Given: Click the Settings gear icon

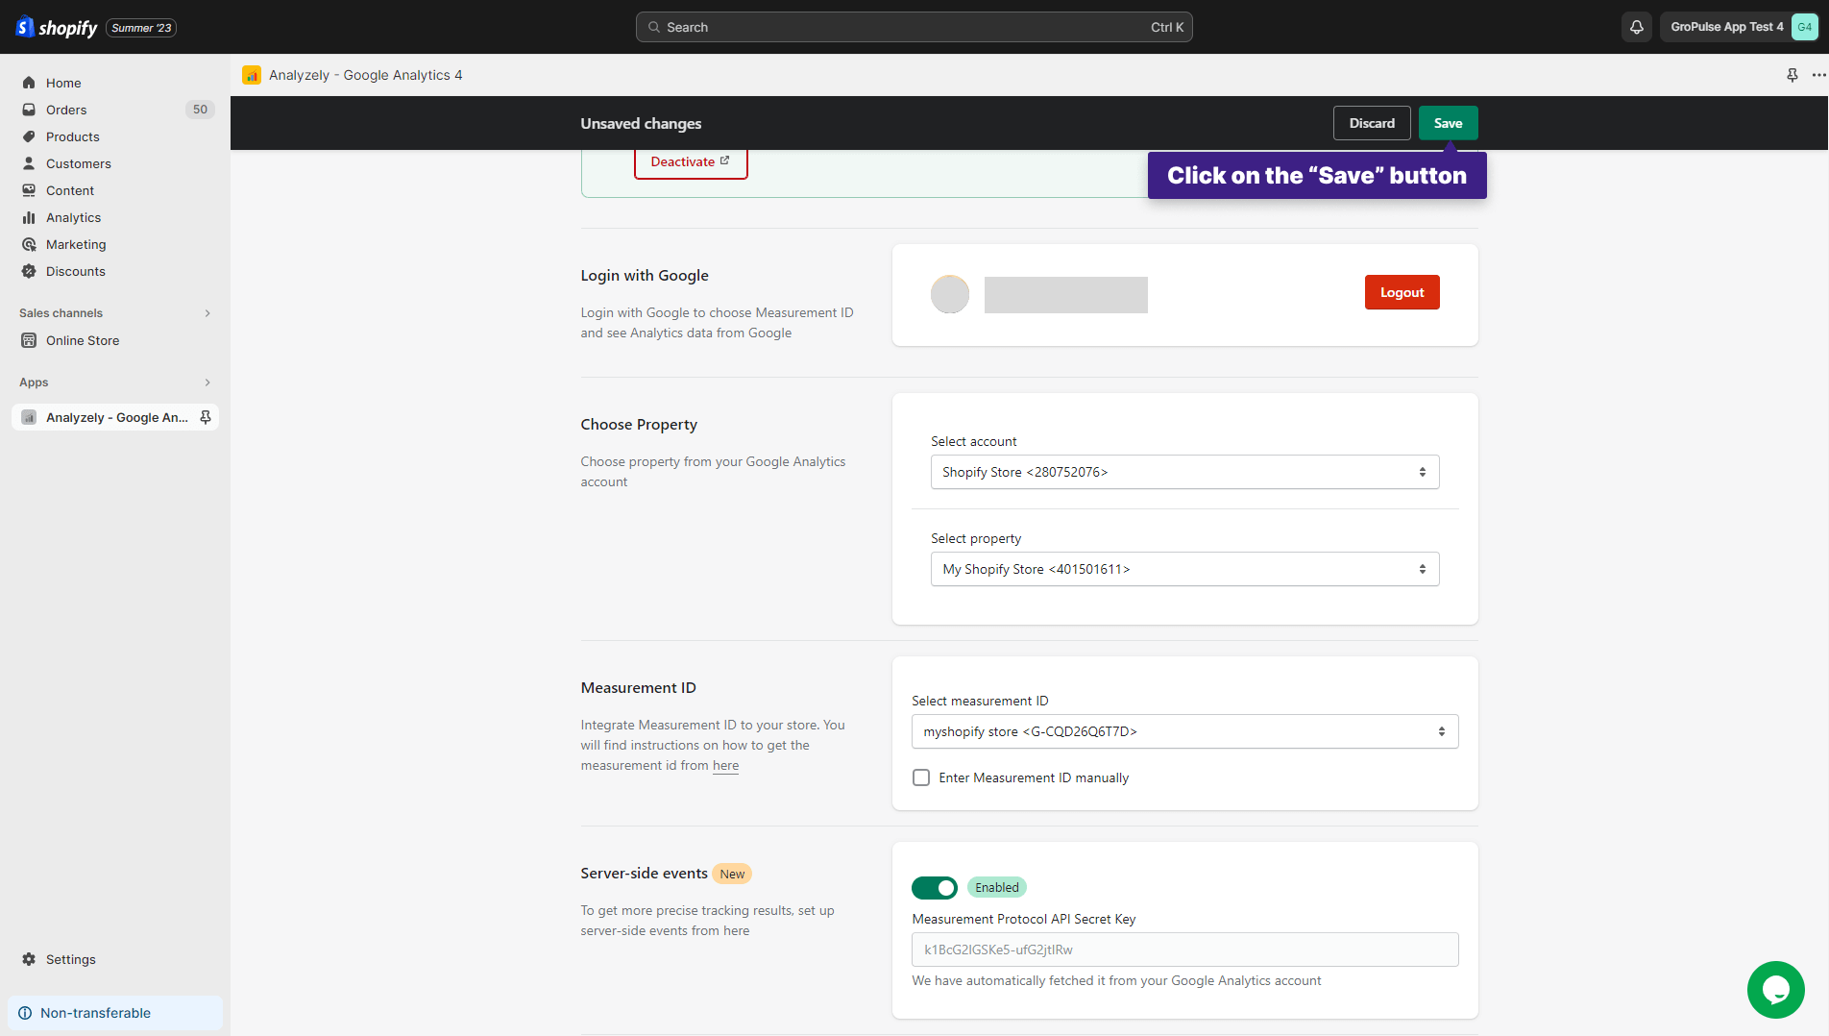Looking at the screenshot, I should tap(29, 959).
